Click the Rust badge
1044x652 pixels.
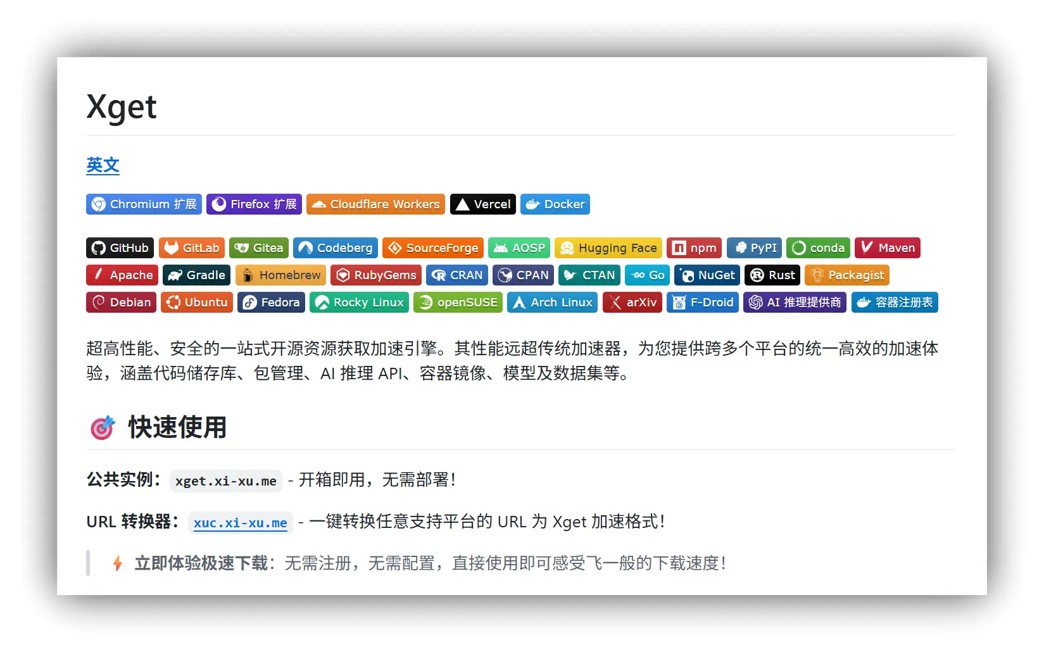(772, 275)
